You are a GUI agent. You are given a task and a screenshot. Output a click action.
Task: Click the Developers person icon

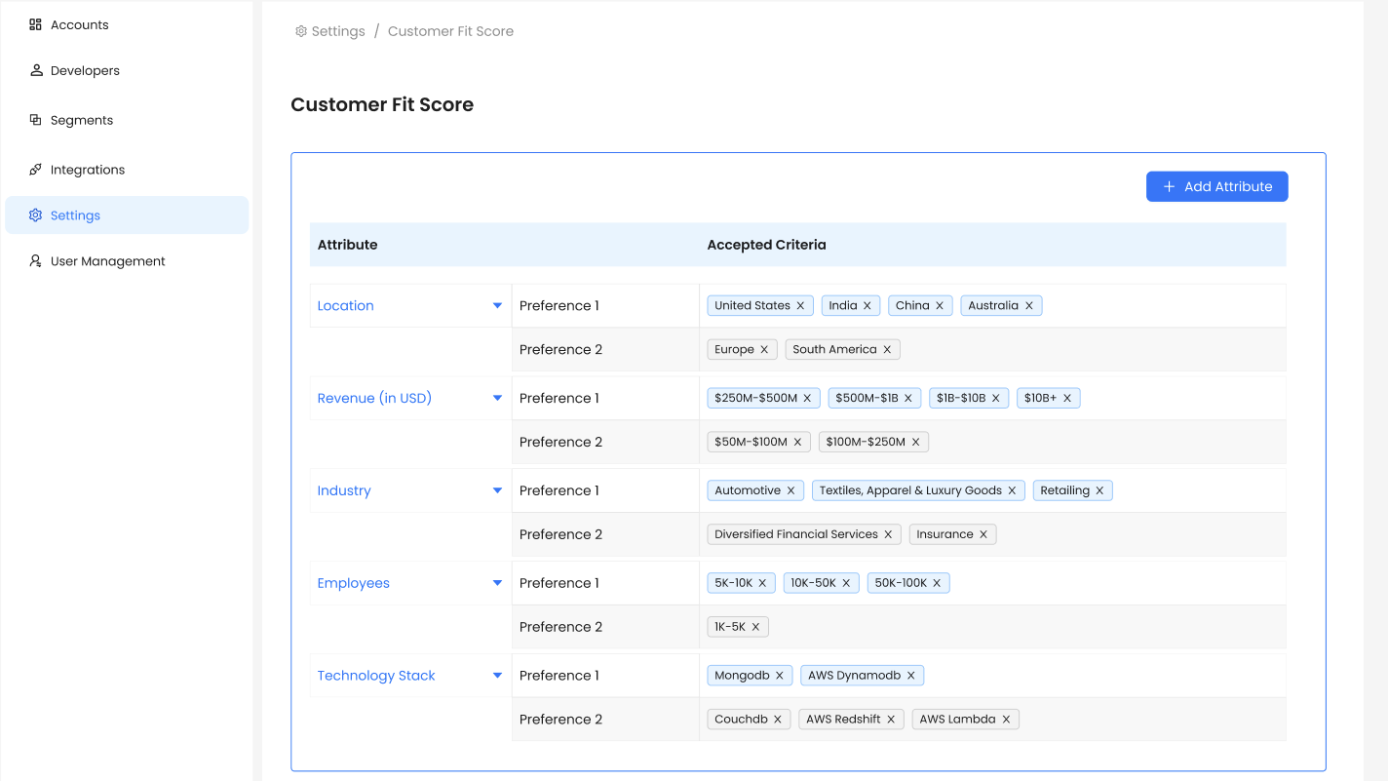[36, 70]
